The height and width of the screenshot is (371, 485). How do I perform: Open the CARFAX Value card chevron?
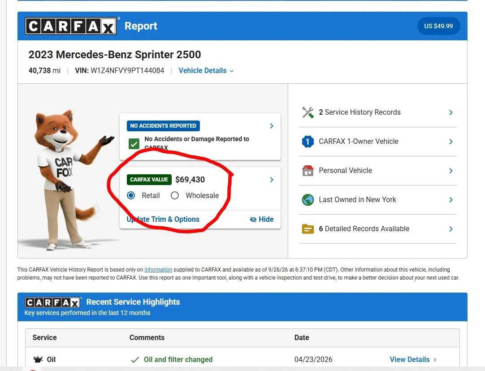272,180
